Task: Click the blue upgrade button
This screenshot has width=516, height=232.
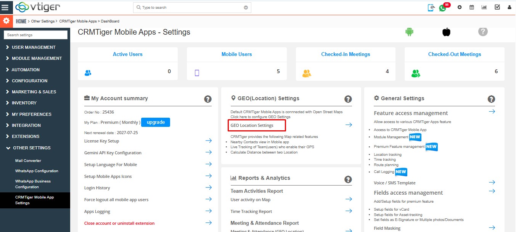Action: [156, 122]
